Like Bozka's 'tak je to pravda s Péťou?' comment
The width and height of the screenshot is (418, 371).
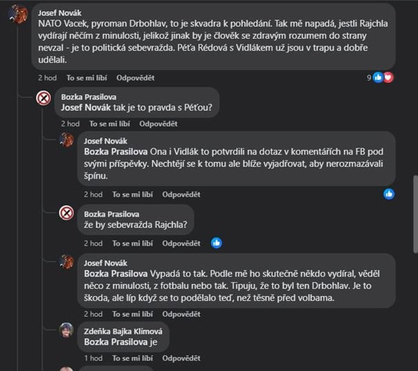[110, 124]
